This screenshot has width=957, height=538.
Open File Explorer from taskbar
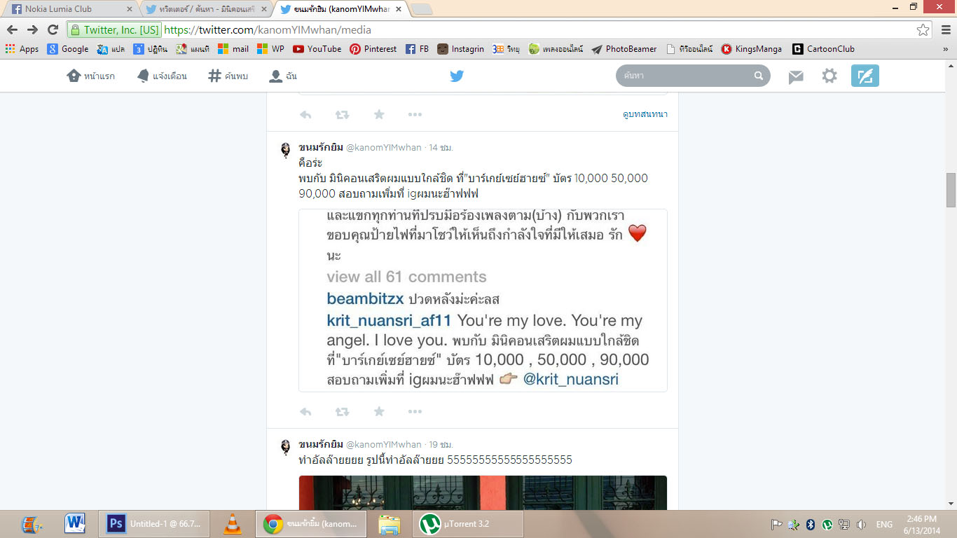pyautogui.click(x=390, y=524)
